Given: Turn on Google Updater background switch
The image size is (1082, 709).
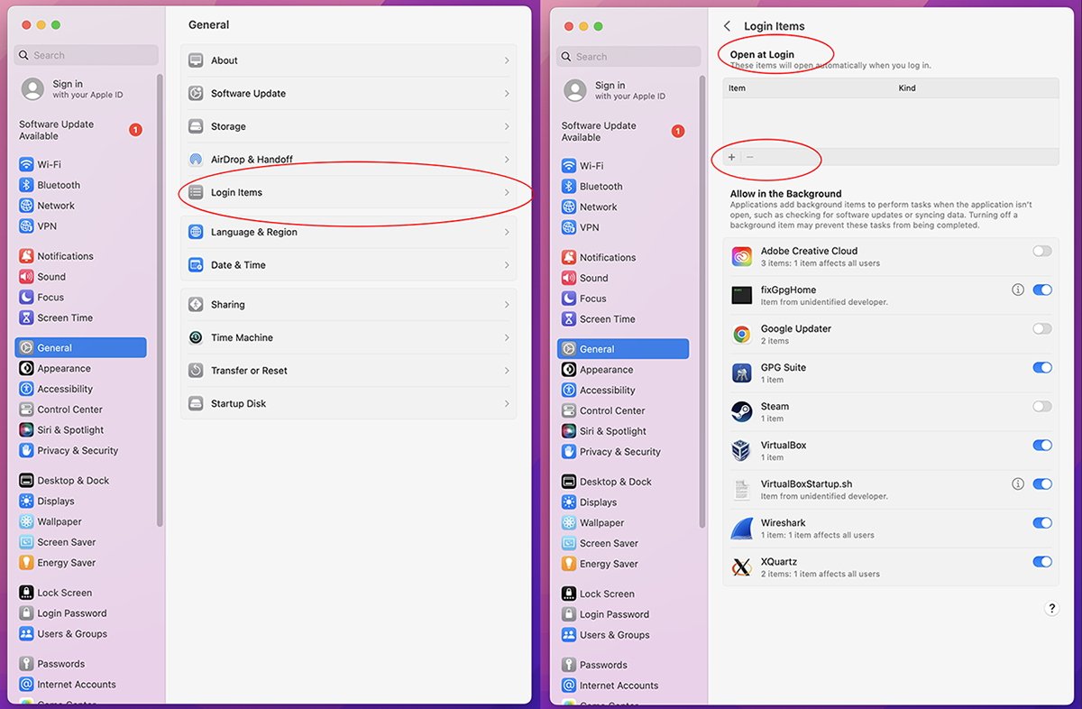Looking at the screenshot, I should 1041,329.
